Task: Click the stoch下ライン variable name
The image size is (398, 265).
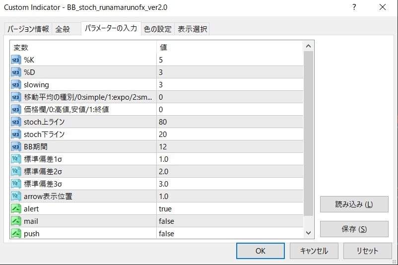Action: click(44, 134)
